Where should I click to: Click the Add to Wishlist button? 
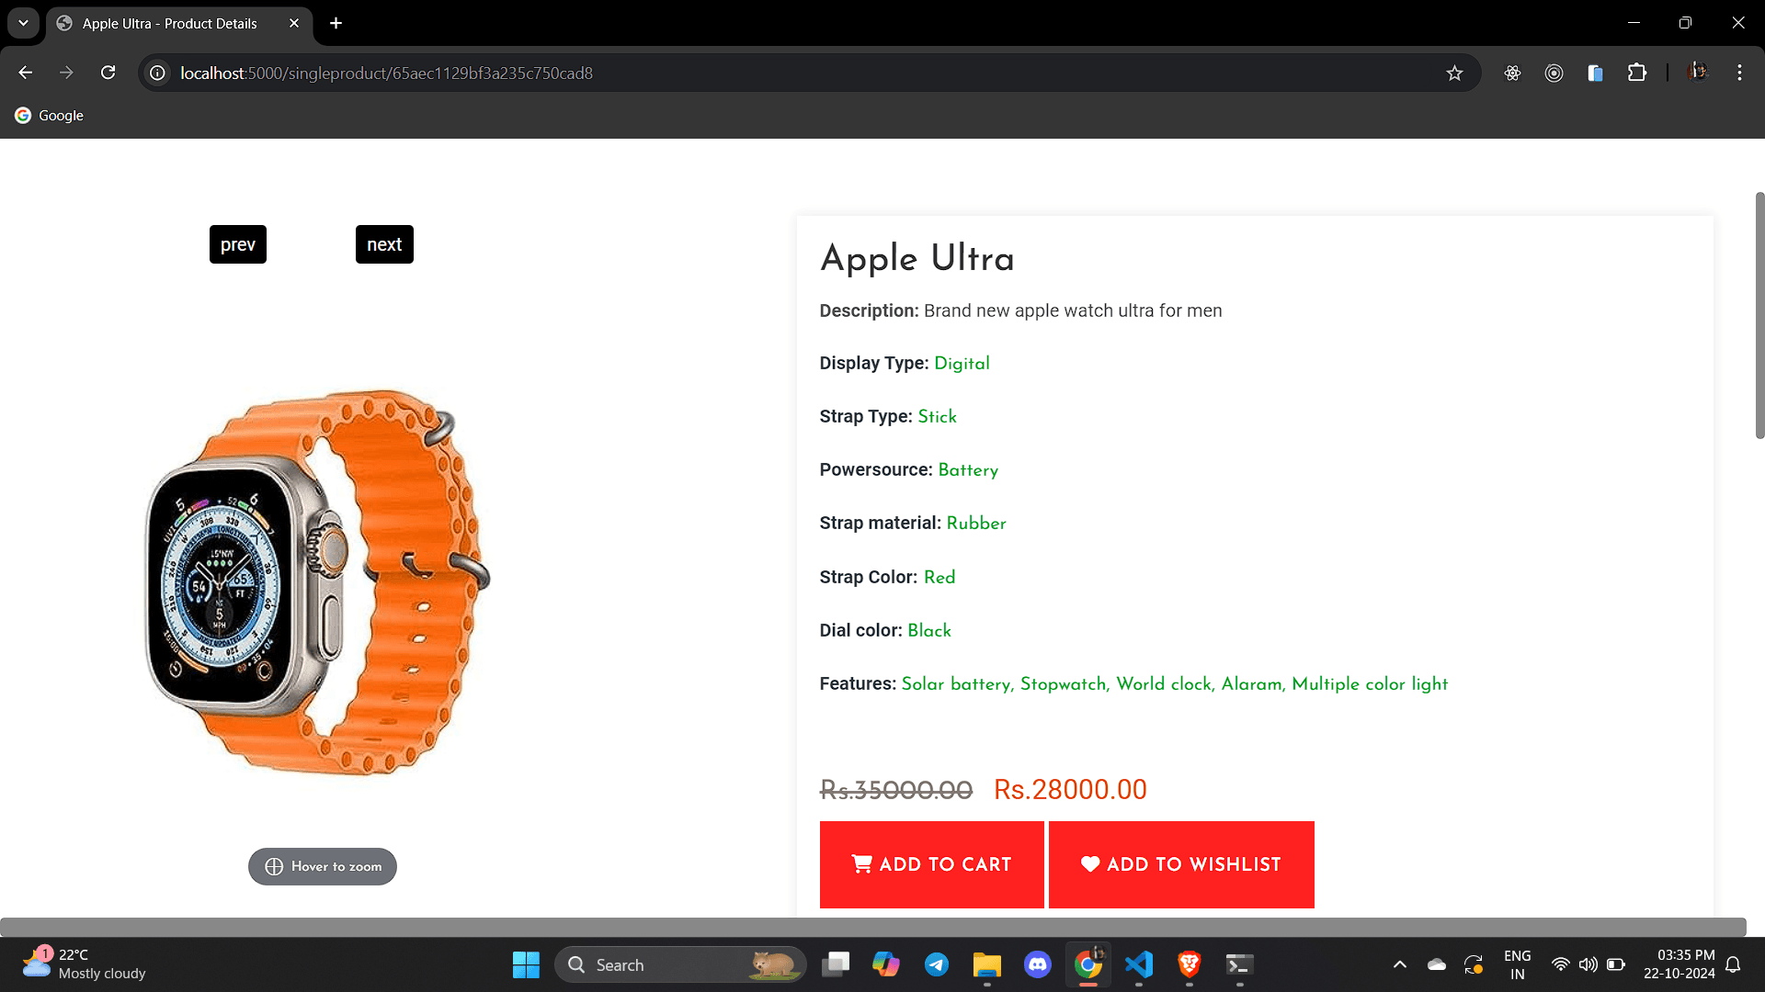pyautogui.click(x=1182, y=865)
